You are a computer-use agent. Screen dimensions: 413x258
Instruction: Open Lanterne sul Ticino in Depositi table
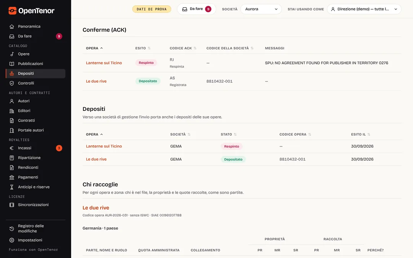(x=104, y=146)
